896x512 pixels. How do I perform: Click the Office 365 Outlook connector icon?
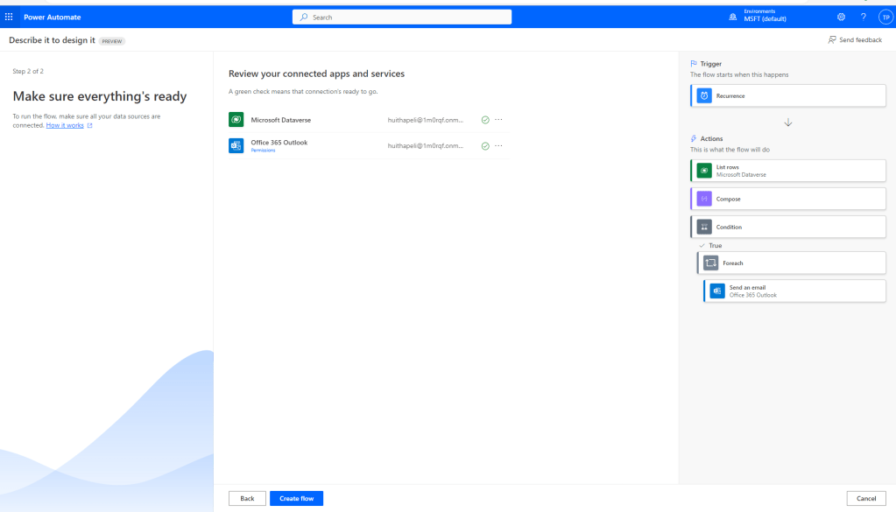pyautogui.click(x=236, y=145)
